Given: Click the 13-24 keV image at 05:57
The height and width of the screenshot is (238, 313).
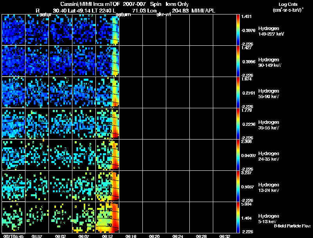Looking at the screenshot, I should [x=37, y=186].
